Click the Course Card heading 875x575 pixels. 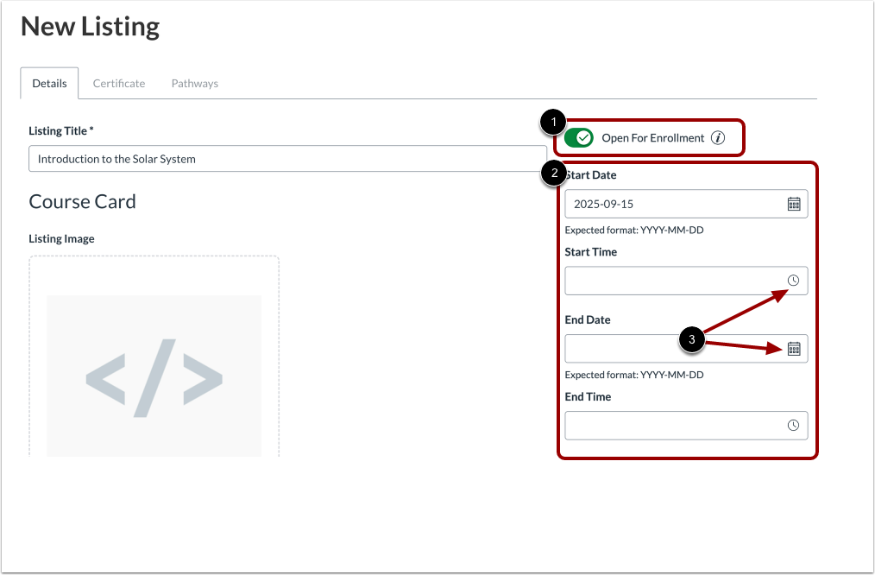click(x=82, y=201)
